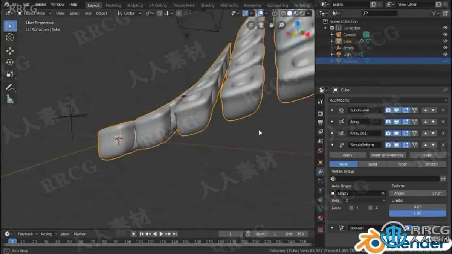Image resolution: width=452 pixels, height=254 pixels.
Task: Enable Lock Y checkbox
Action: click(351, 208)
